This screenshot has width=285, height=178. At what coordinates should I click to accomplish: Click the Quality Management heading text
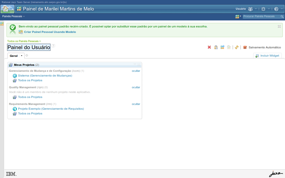point(23,87)
